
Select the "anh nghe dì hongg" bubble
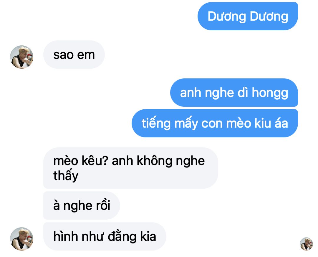(234, 93)
